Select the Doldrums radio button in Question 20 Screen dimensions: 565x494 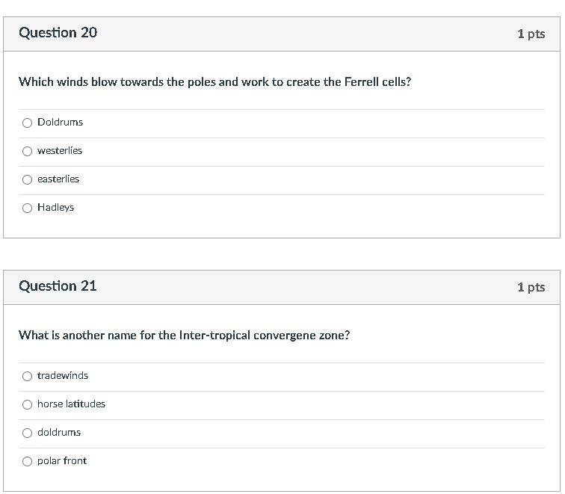tap(27, 123)
